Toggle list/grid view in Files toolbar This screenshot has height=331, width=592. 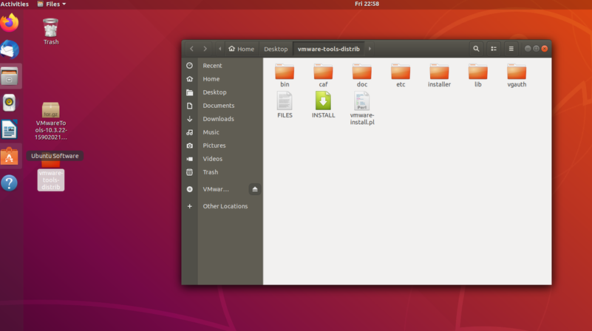coord(494,49)
